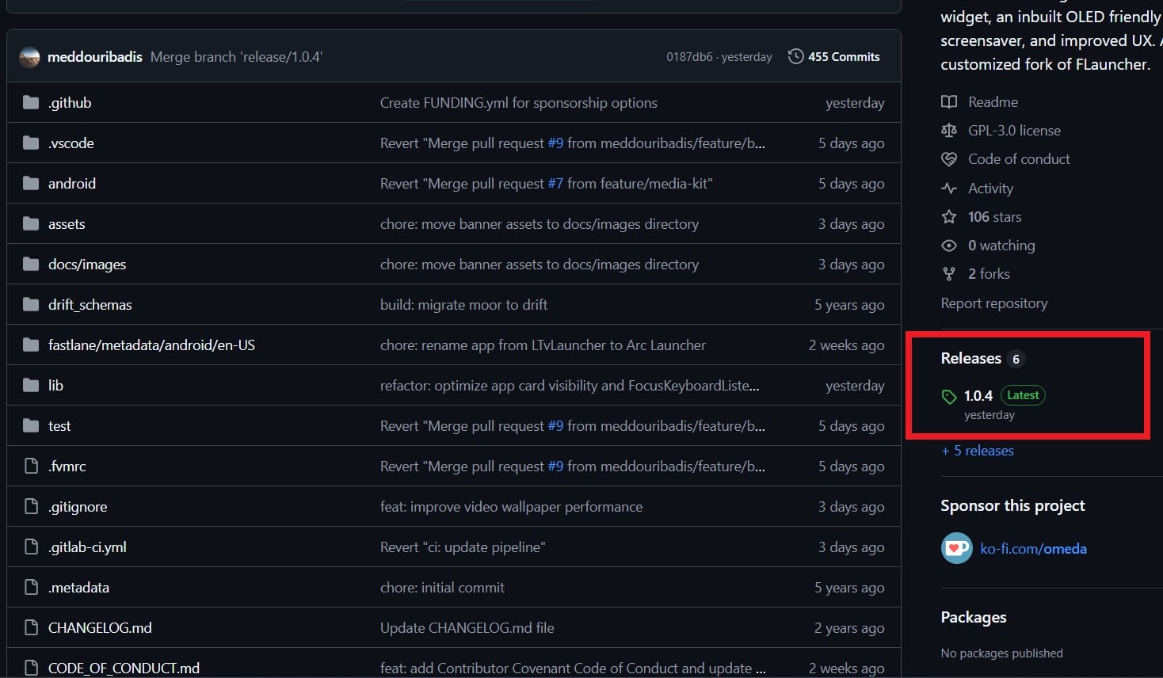Click the Activity pulse icon
Screen dimensions: 1163x678
[x=949, y=189]
